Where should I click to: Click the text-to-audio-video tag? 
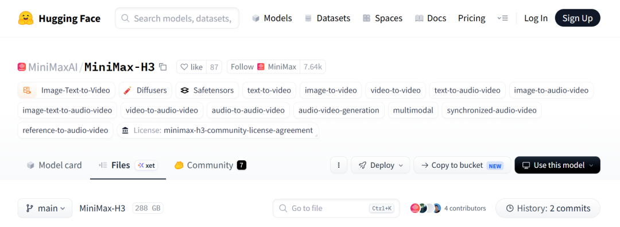(467, 90)
